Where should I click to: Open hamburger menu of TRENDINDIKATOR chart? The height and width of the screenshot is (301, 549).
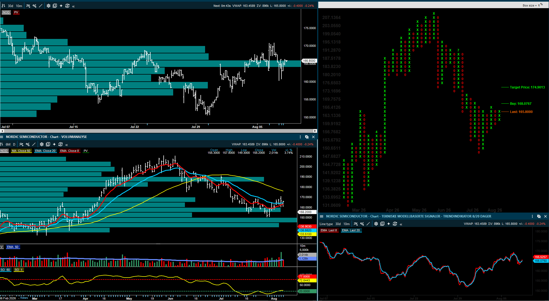322,216
